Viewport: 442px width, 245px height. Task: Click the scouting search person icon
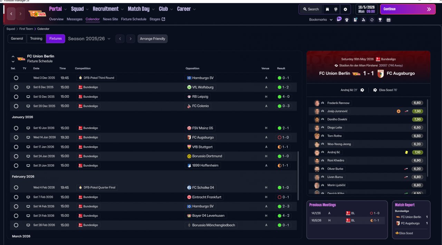click(363, 20)
